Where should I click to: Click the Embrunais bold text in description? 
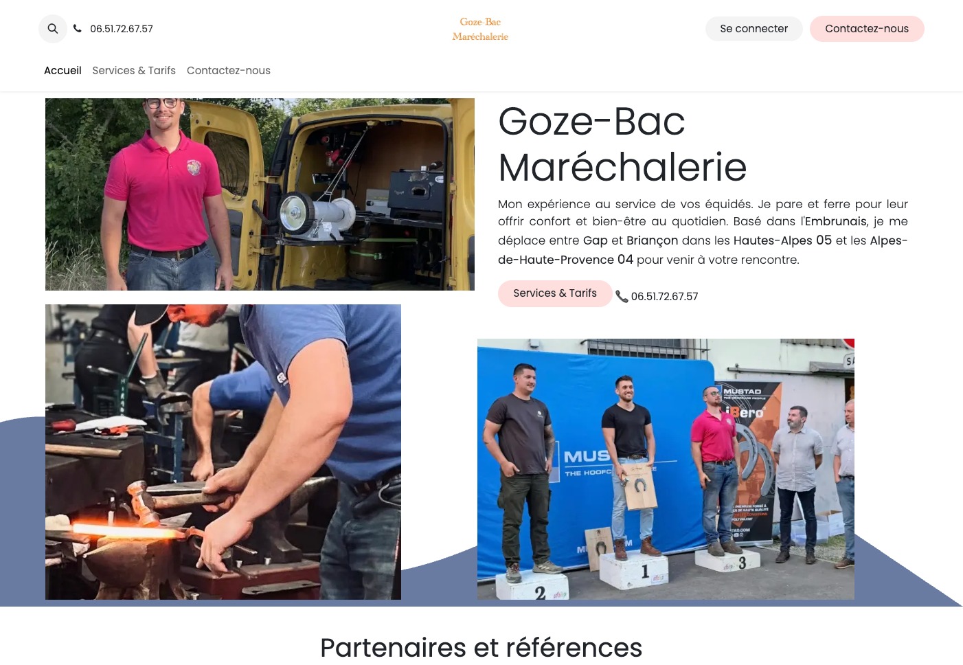pos(835,221)
